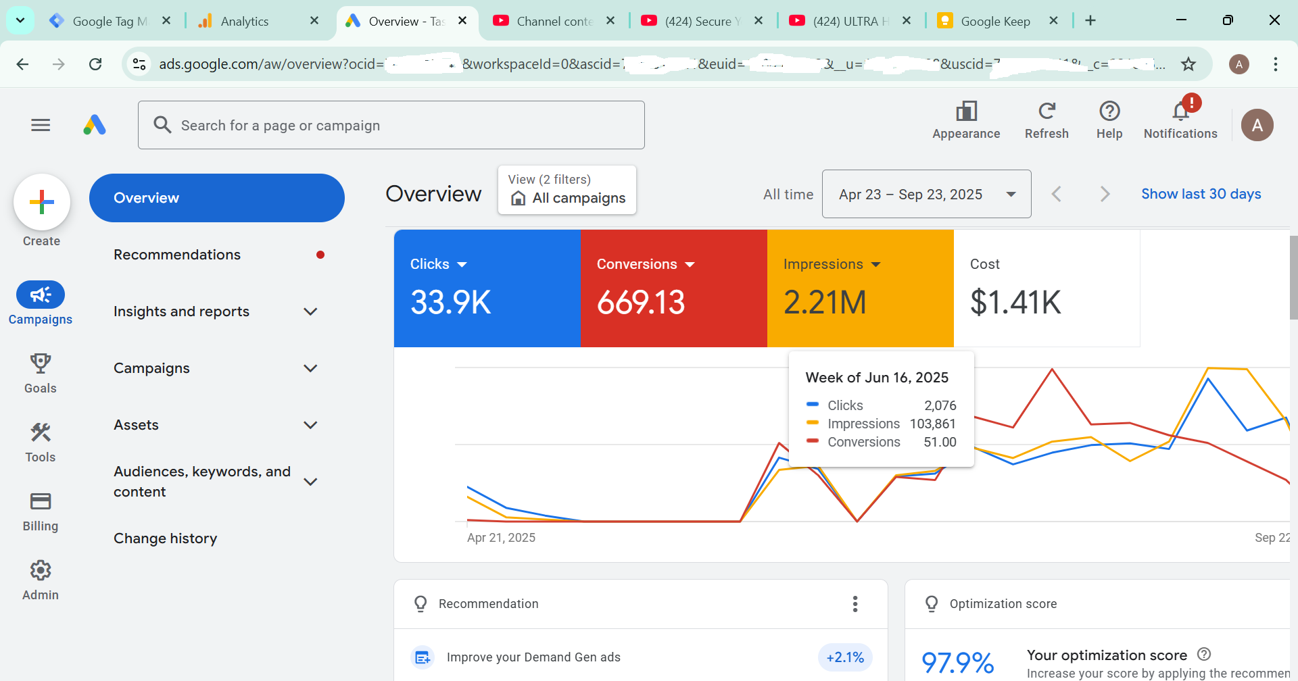Select the Change history menu item

tap(166, 538)
